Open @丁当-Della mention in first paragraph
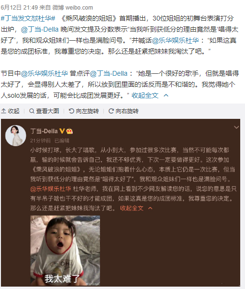Image resolution: width=245 pixels, height=289 pixels. [x=40, y=30]
